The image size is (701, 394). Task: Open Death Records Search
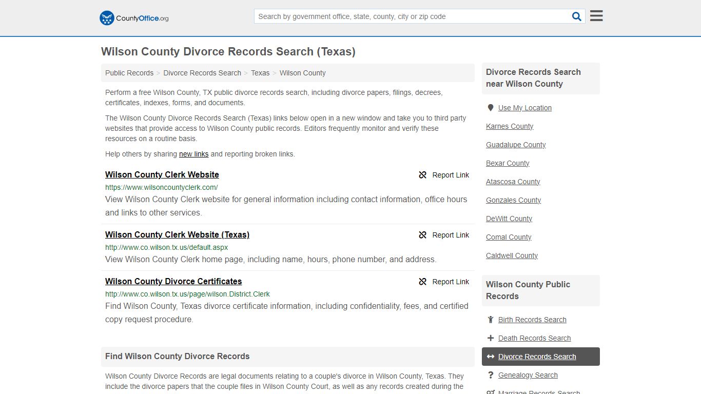pyautogui.click(x=534, y=338)
